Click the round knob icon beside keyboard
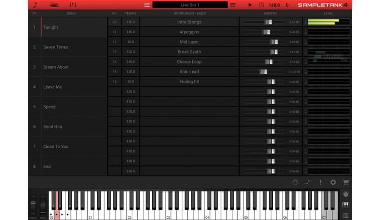The width and height of the screenshot is (380, 220). pos(346,194)
